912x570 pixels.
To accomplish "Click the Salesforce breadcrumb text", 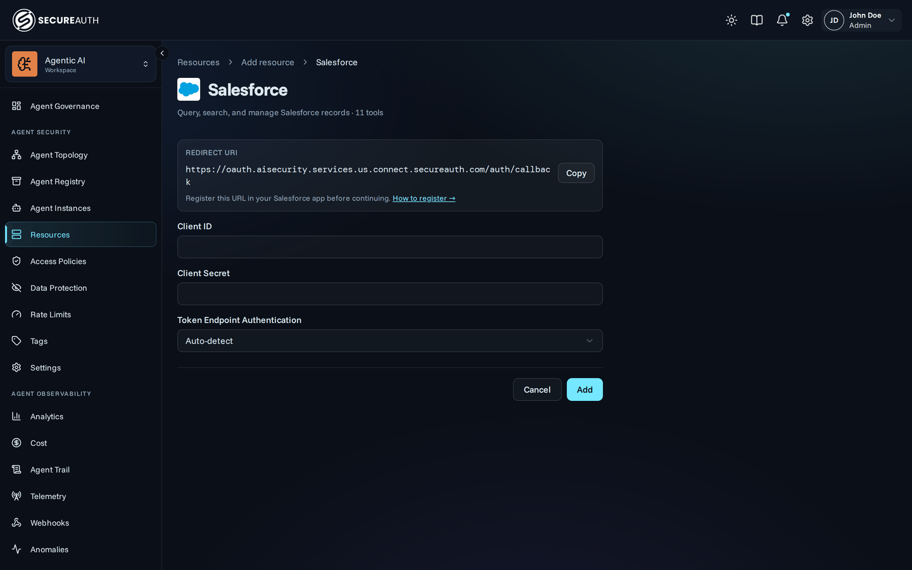I will tap(337, 62).
